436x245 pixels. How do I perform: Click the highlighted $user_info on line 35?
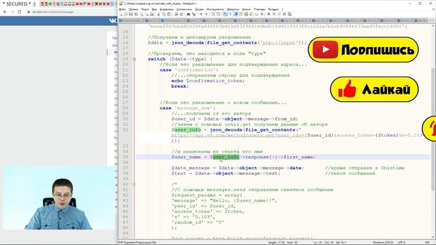pyautogui.click(x=225, y=157)
